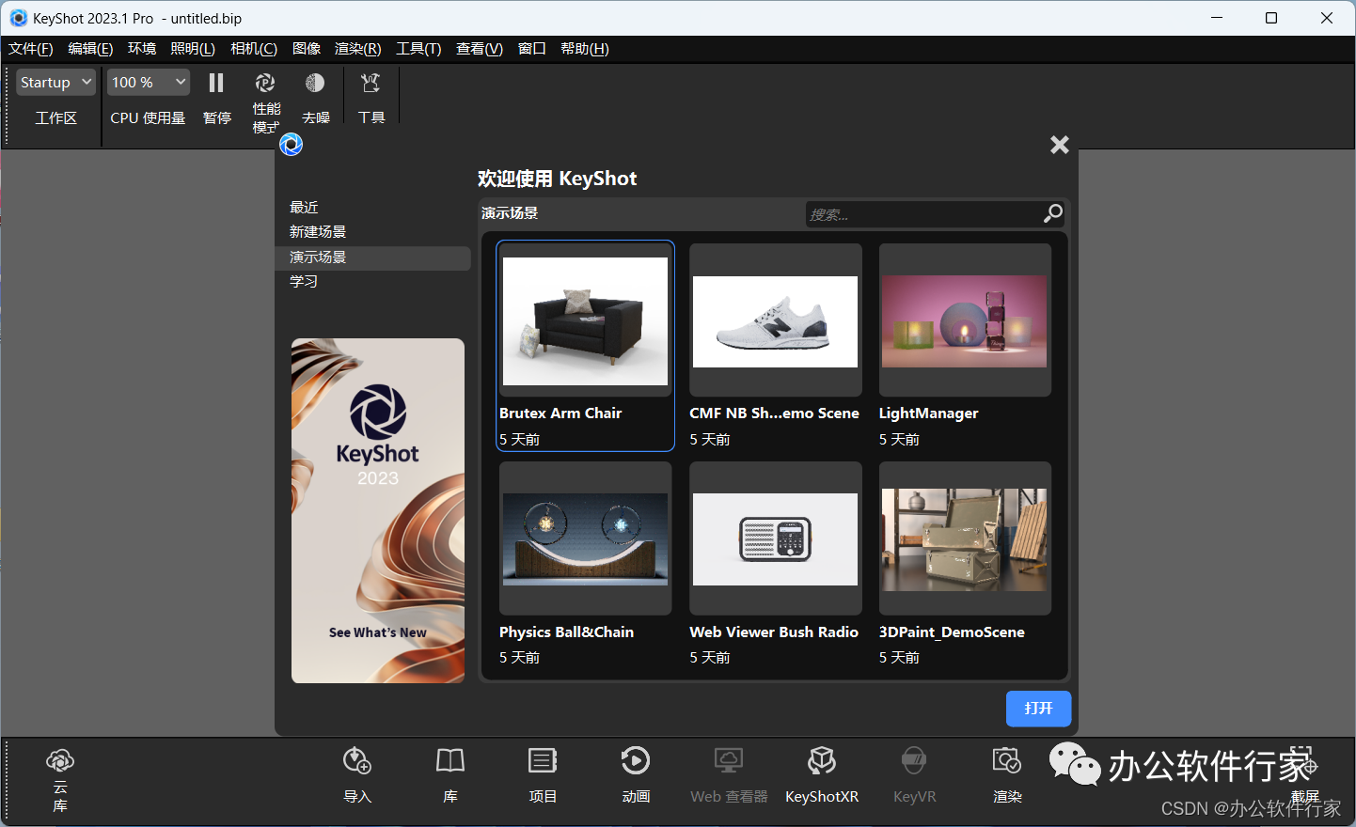The image size is (1356, 827).
Task: Open the 文件 (File) menu
Action: [29, 48]
